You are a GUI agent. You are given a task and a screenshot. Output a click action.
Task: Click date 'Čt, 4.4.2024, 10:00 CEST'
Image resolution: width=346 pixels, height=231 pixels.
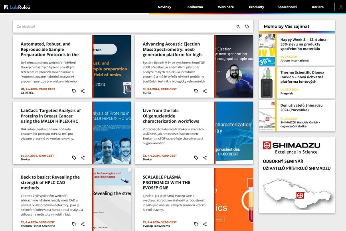tap(160, 155)
